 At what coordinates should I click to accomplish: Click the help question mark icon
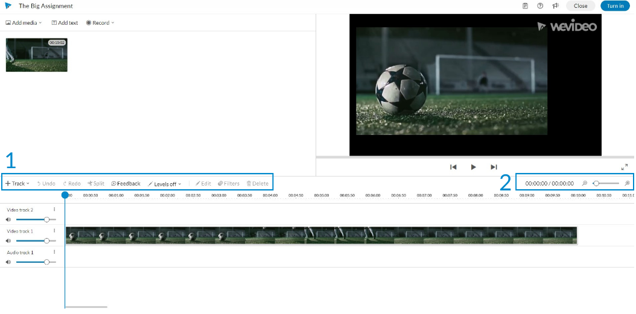tap(540, 5)
